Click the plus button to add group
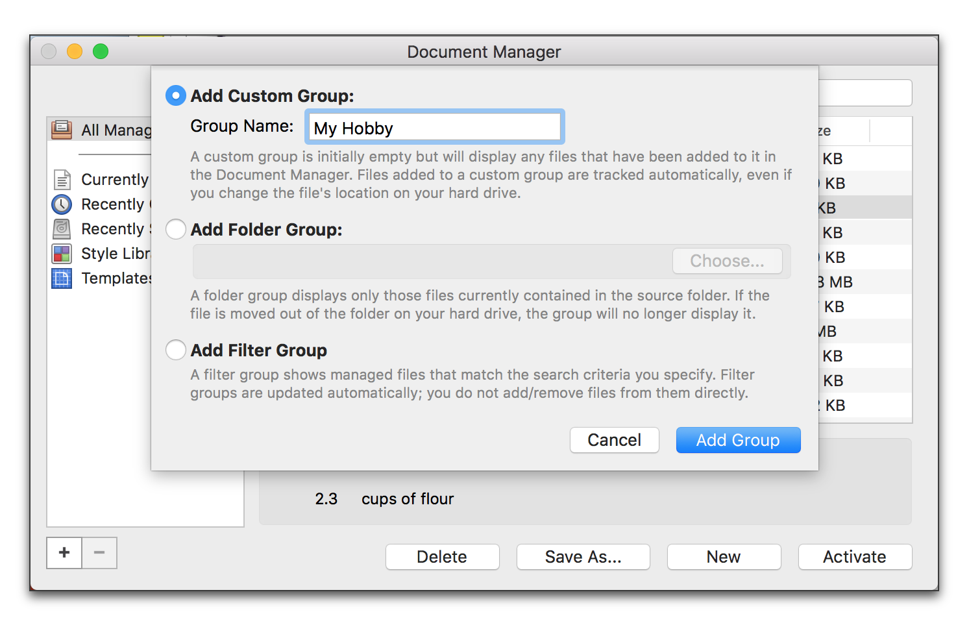Image resolution: width=969 pixels, height=625 pixels. [x=64, y=553]
